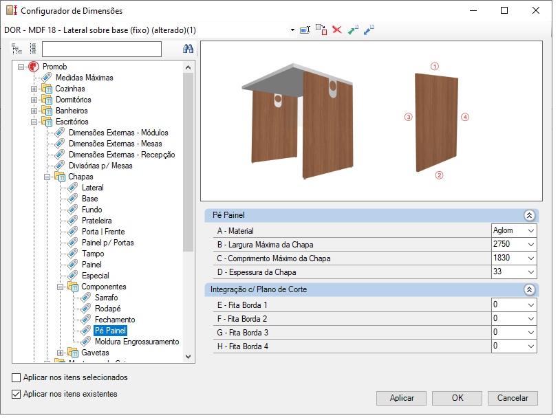Click the folder icon beside Gavetas

(73, 353)
